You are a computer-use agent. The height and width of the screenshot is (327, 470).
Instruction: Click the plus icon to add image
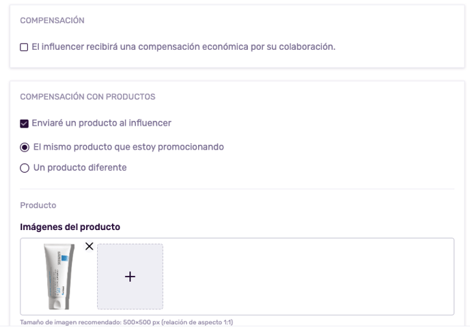coord(130,276)
